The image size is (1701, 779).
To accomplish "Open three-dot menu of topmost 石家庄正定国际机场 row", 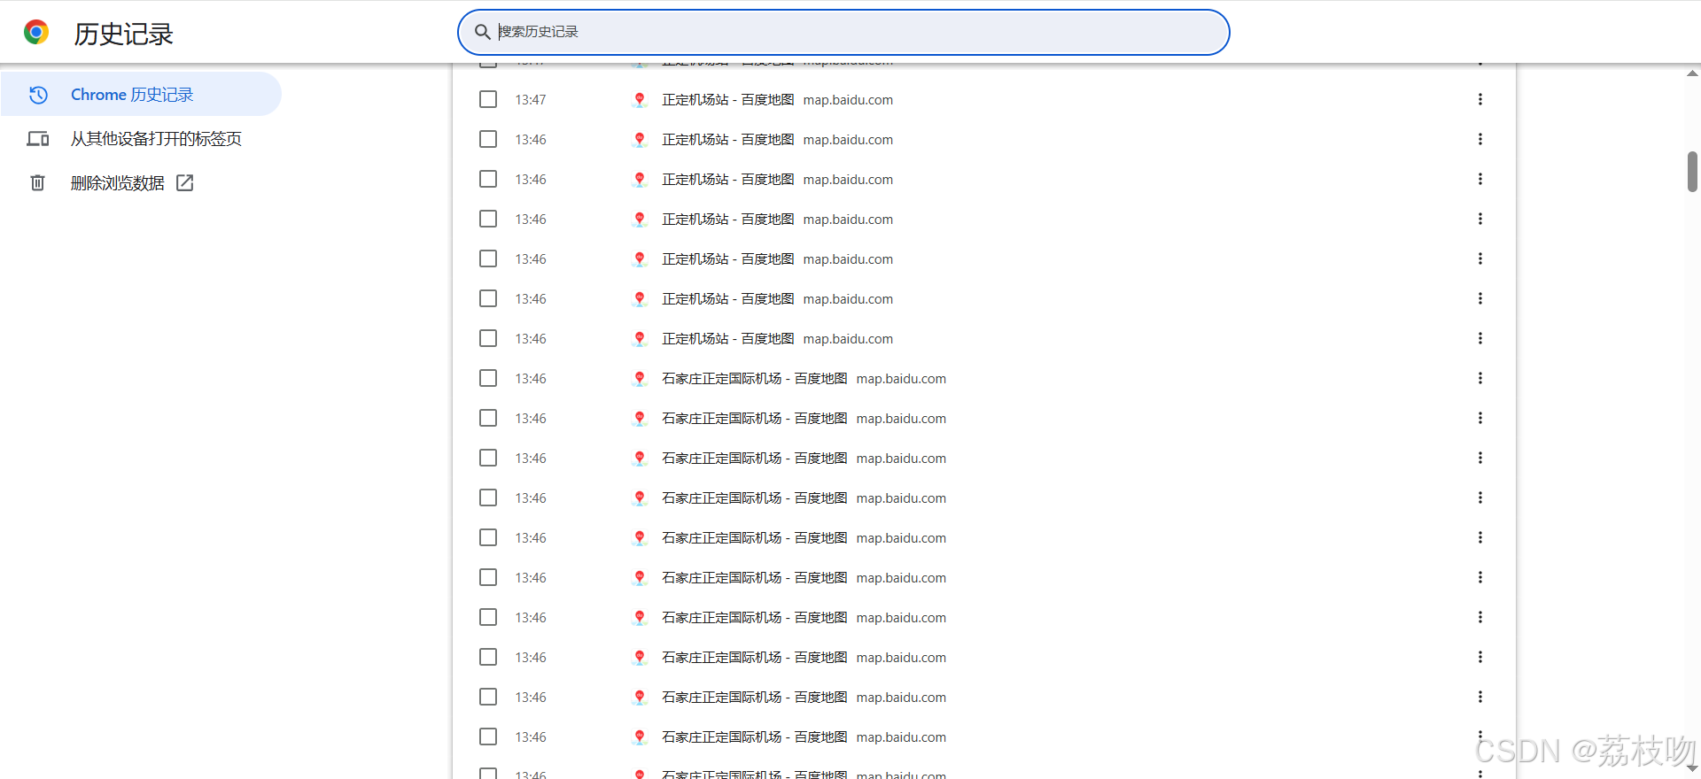I will (1480, 378).
